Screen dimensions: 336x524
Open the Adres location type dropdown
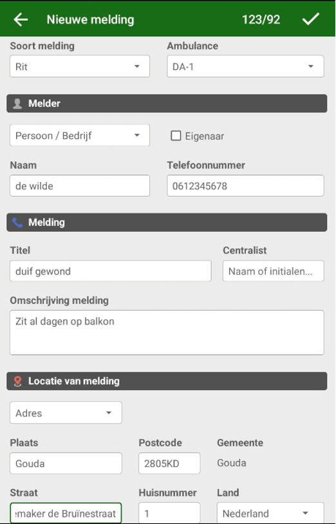point(66,413)
